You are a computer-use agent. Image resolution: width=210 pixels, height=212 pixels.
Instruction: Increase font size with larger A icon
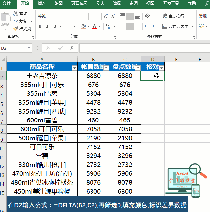coord(106,16)
